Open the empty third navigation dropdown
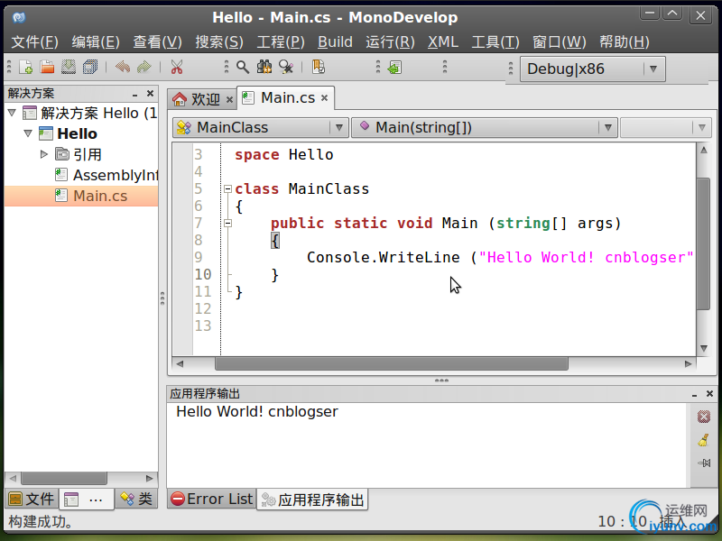722x541 pixels. 665,127
